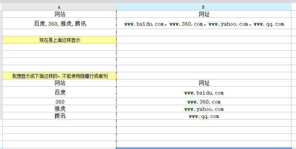Click empty column A cell below 腾讯
The height and width of the screenshot is (149, 296).
click(x=59, y=123)
